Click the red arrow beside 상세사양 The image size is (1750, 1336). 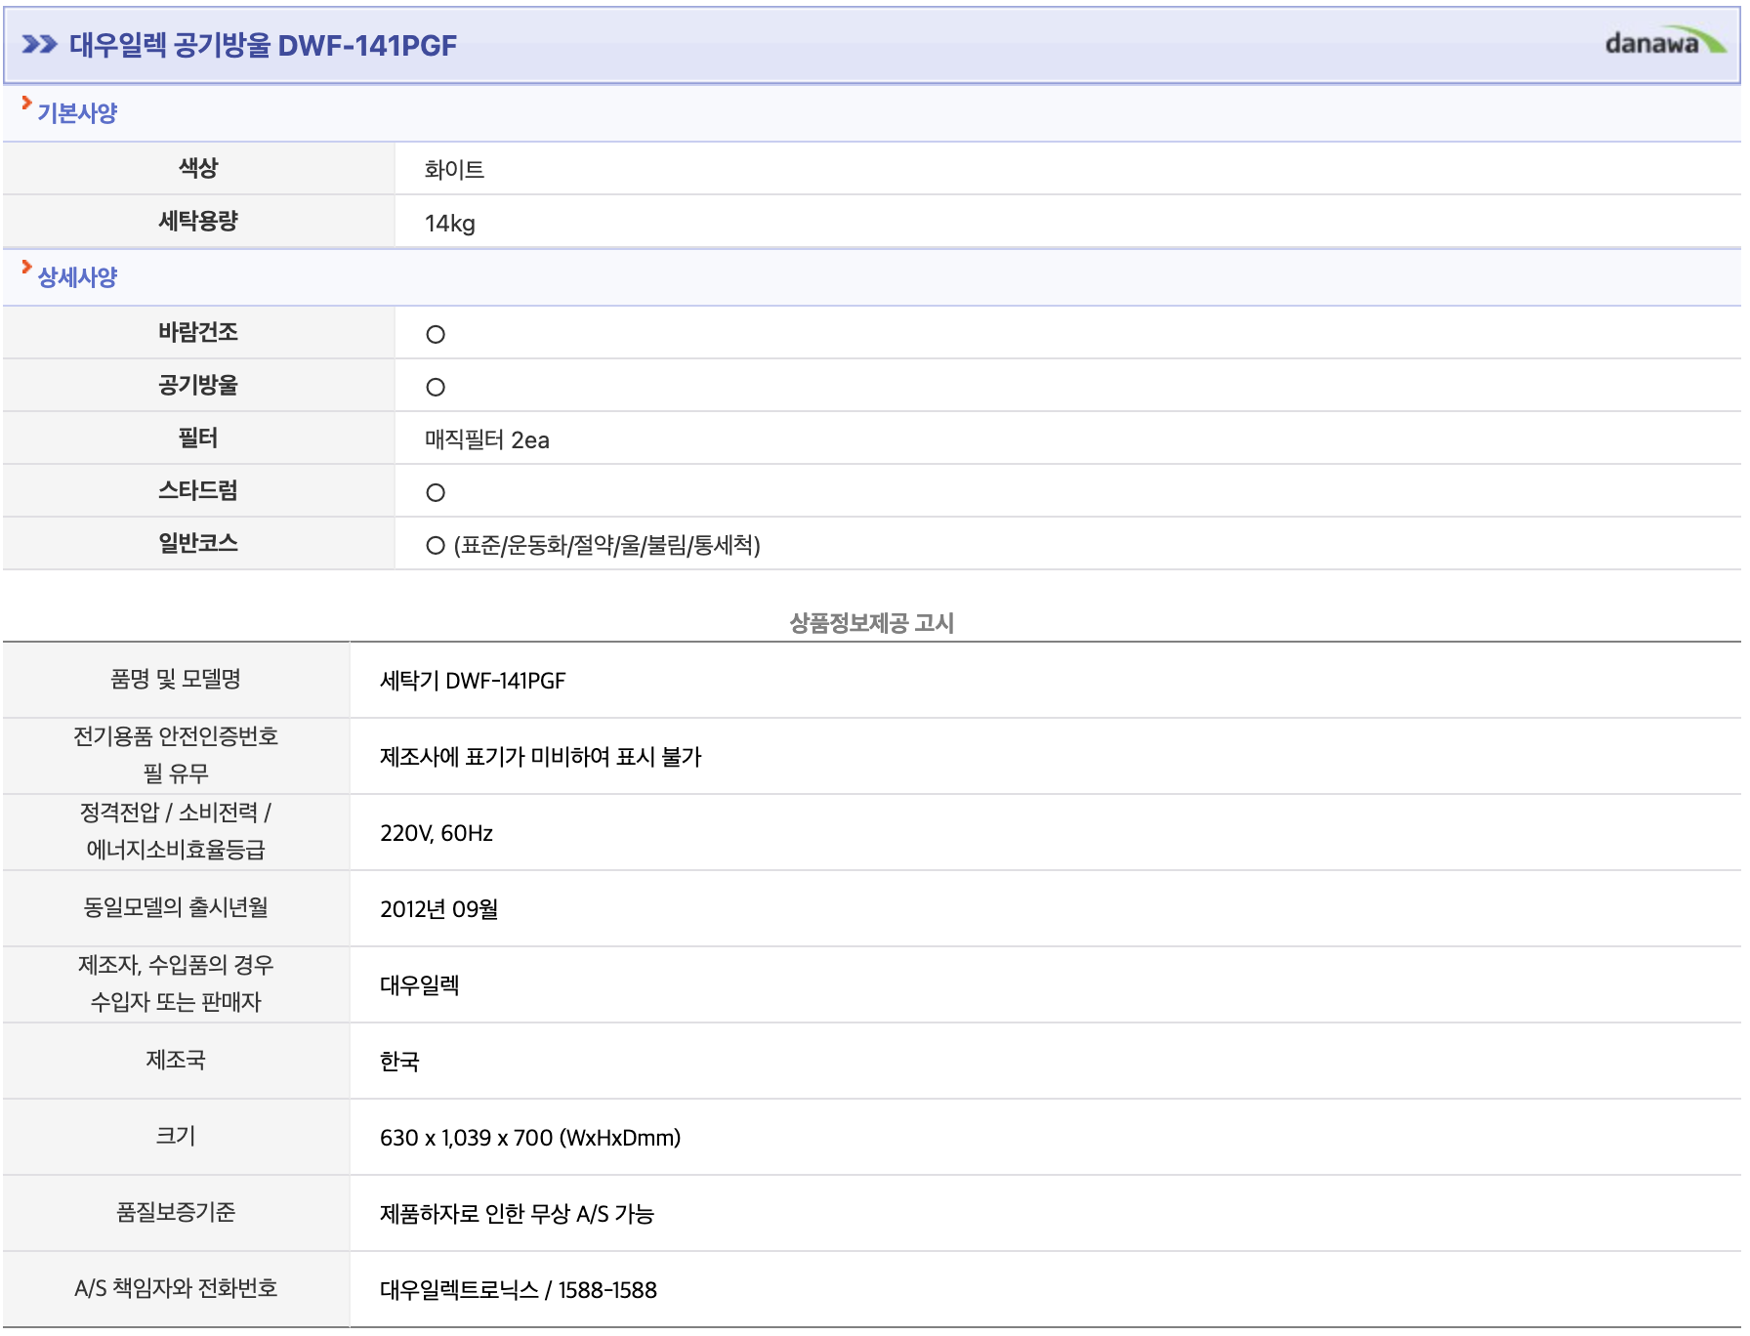(27, 267)
